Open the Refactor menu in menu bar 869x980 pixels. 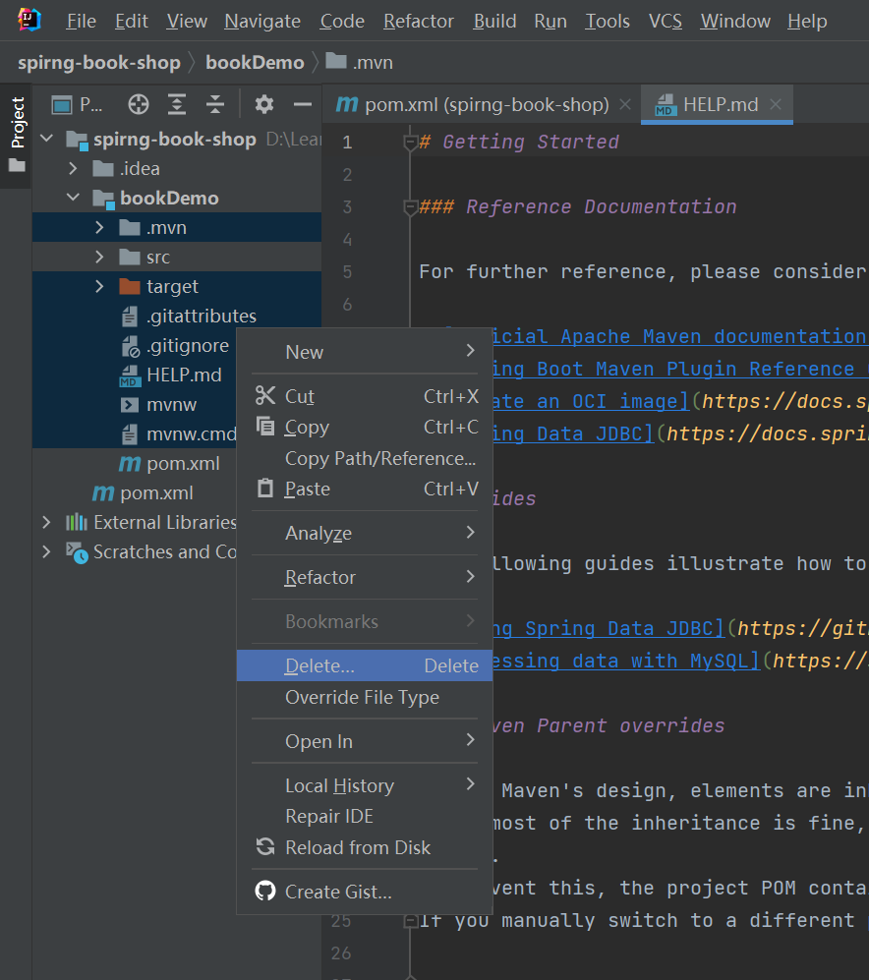point(418,21)
